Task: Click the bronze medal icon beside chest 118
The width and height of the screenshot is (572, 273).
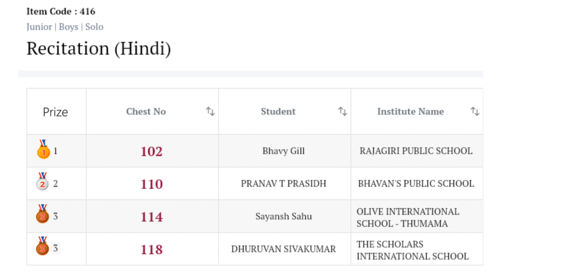Action: coord(43,247)
